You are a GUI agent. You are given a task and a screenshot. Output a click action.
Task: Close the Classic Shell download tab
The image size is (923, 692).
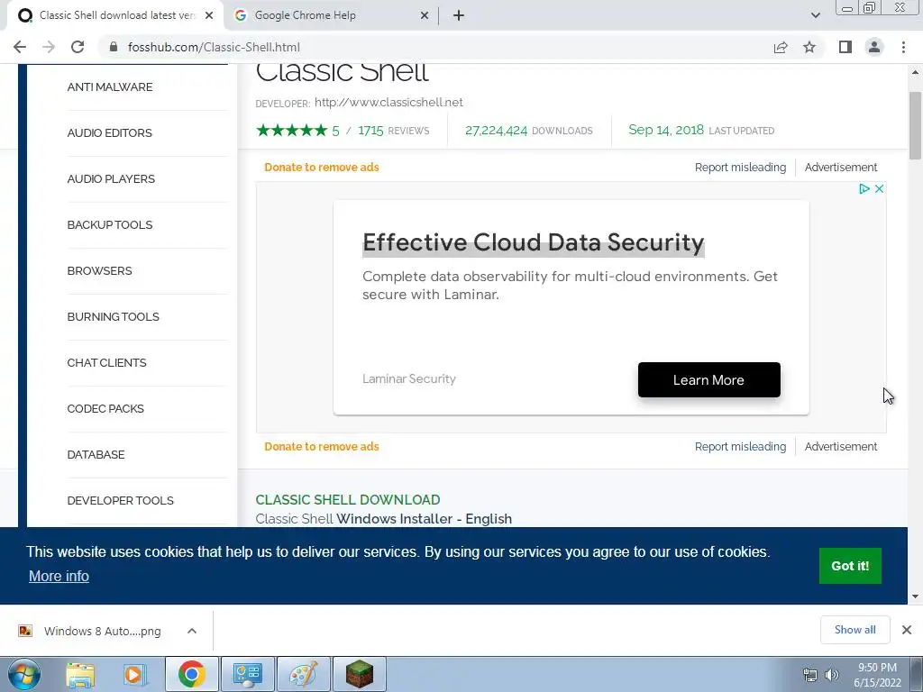[209, 15]
